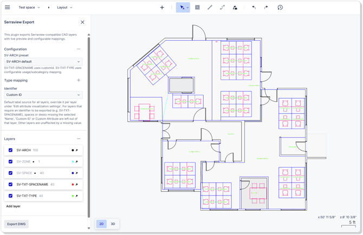Click the Export DWG button
The image size is (363, 235).
point(16,224)
